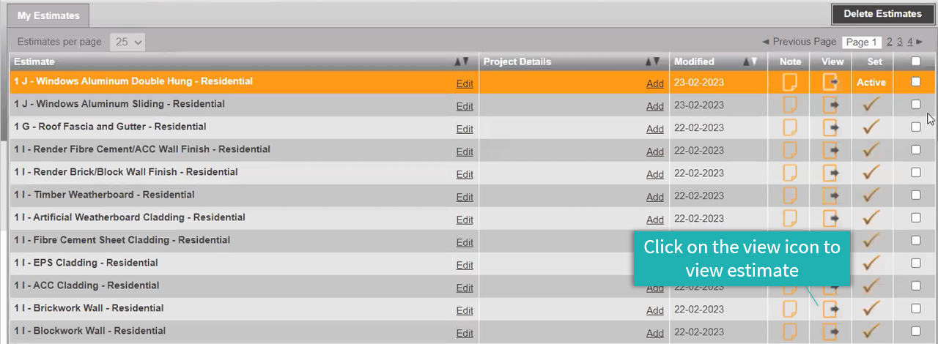Sort by the Modified column arrows
Viewport: 938px width, 344px height.
pos(750,62)
